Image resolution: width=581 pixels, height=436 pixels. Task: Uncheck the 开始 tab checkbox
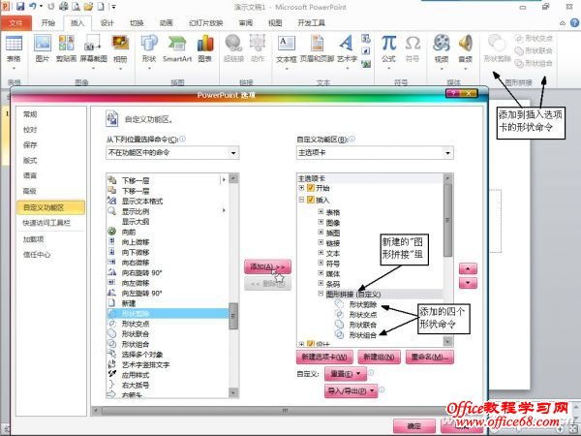pyautogui.click(x=311, y=188)
